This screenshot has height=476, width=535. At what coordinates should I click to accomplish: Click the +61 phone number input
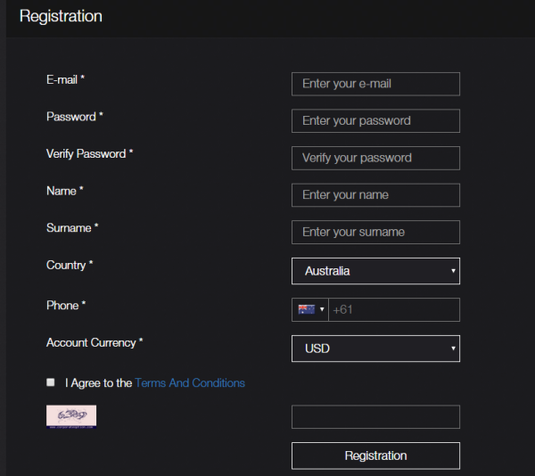pyautogui.click(x=394, y=309)
